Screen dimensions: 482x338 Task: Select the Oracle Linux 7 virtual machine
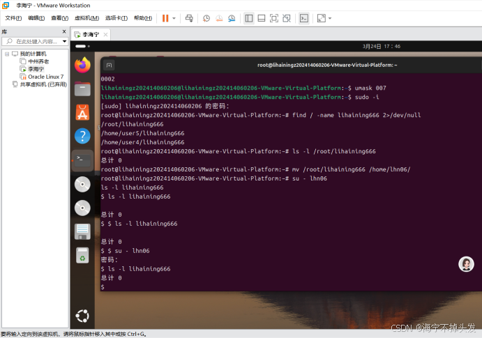(x=45, y=77)
